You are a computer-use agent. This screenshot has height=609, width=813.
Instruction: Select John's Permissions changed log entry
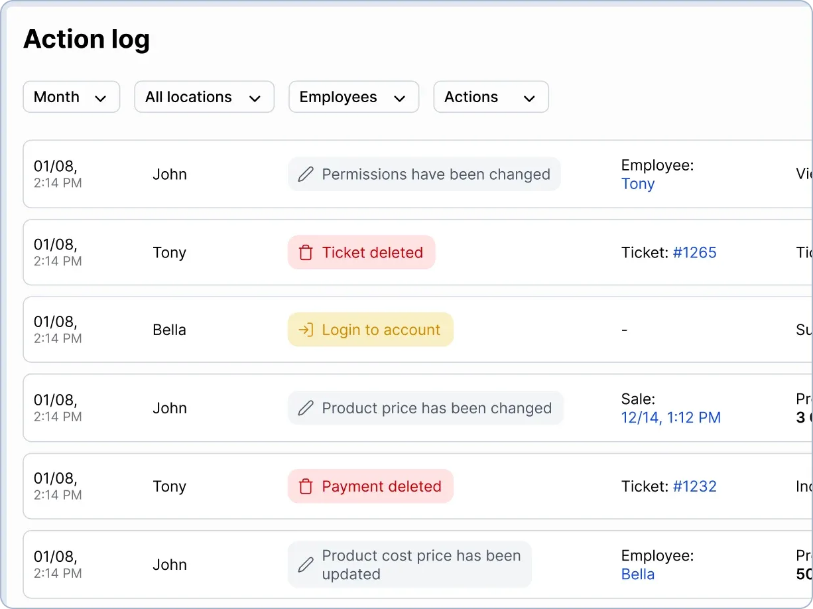click(531, 174)
